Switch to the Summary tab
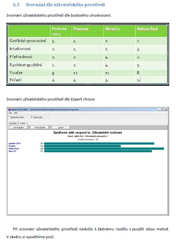This screenshot has height=248, width=176. pos(13,123)
